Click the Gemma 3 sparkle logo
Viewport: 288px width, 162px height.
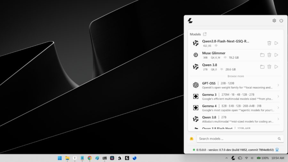(x=196, y=96)
